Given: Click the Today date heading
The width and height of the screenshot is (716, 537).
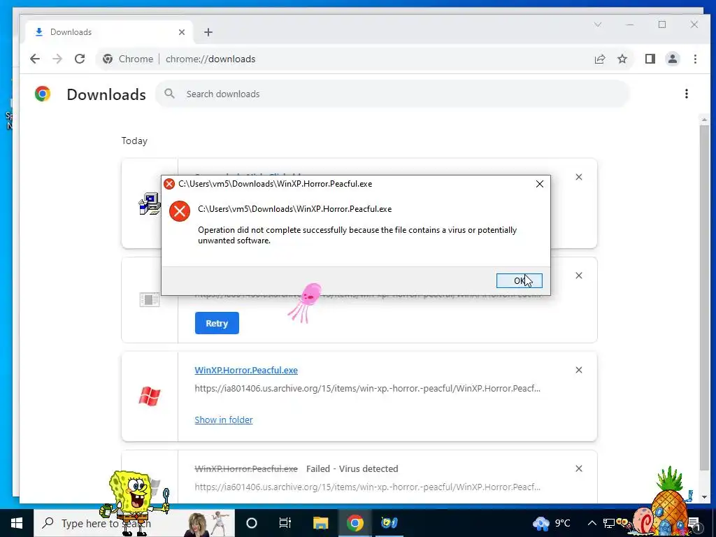Looking at the screenshot, I should click(134, 141).
